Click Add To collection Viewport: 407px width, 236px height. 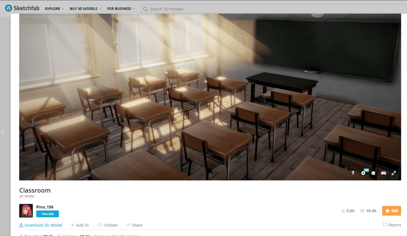tap(80, 225)
